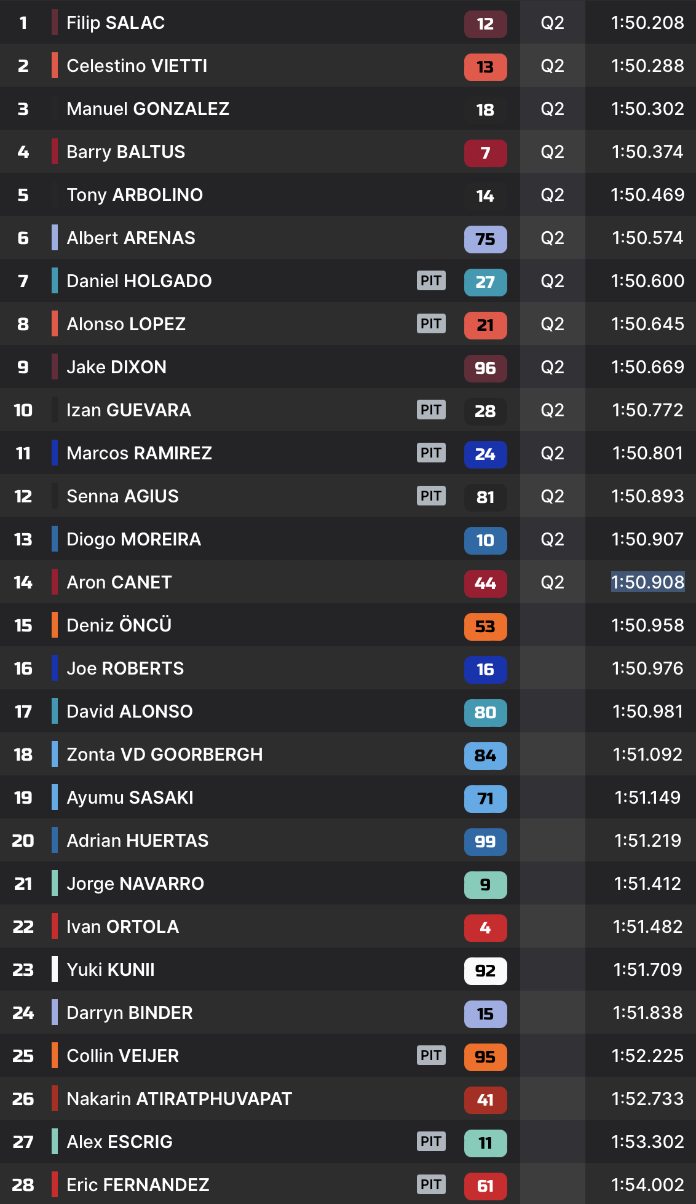696x1204 pixels.
Task: Select the number 61 badge for Fernandez
Action: point(485,1186)
